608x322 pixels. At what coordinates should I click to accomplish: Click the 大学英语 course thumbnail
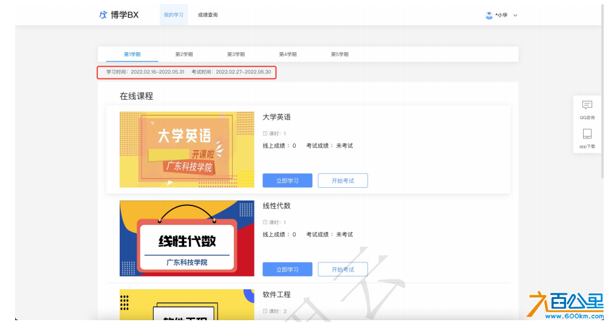coord(187,149)
